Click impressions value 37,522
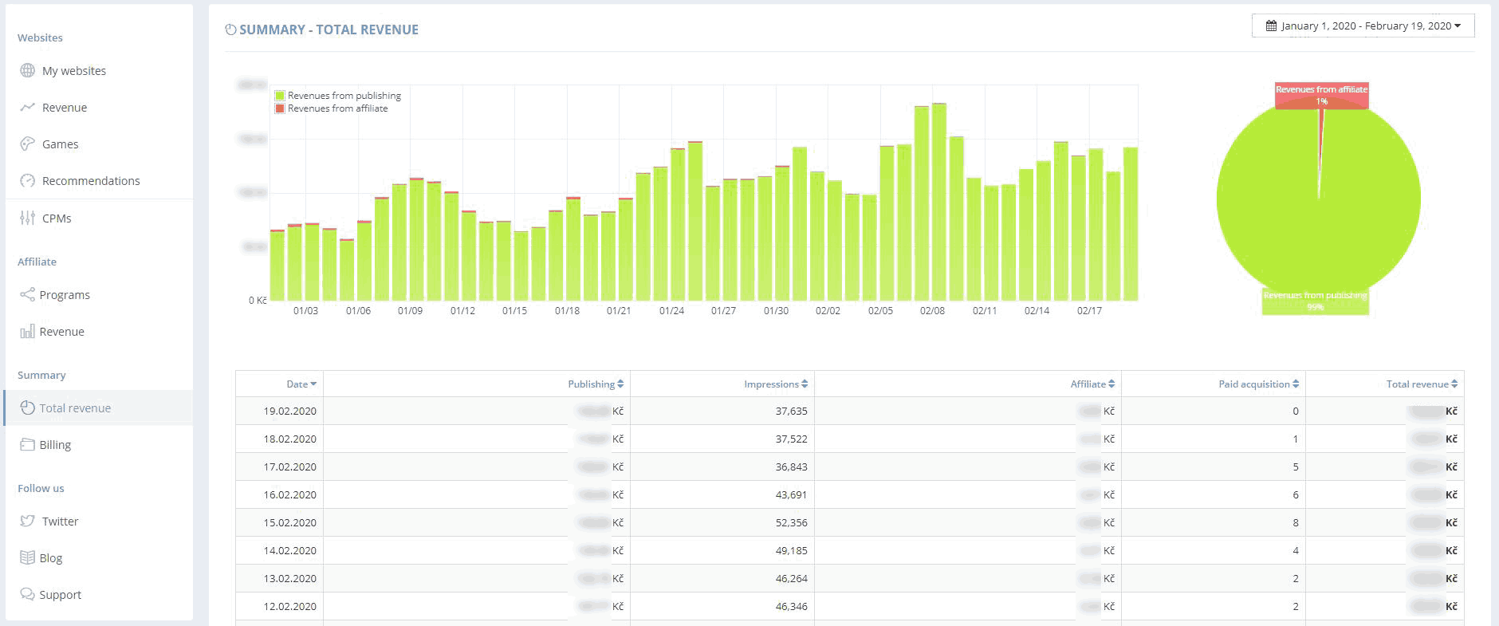The width and height of the screenshot is (1499, 626). coord(791,439)
